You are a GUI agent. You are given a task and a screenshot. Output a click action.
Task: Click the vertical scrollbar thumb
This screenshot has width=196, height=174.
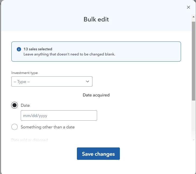(x=193, y=61)
